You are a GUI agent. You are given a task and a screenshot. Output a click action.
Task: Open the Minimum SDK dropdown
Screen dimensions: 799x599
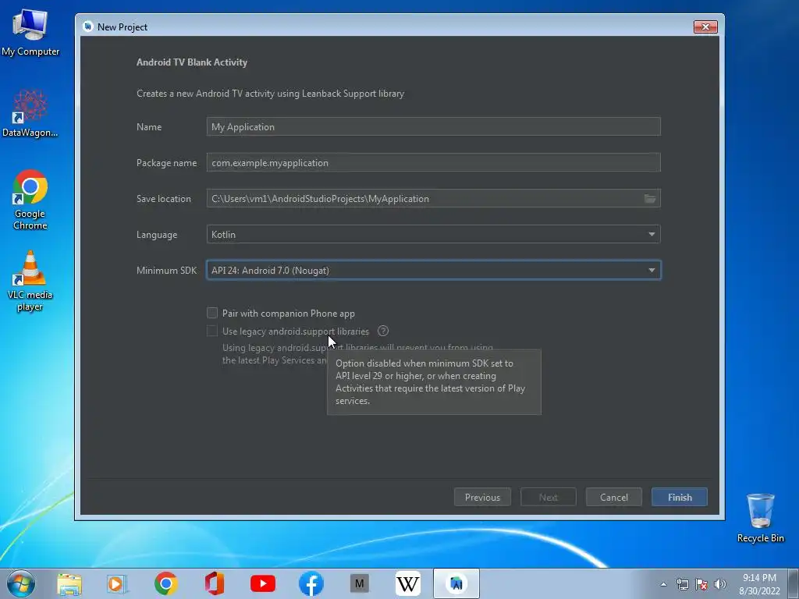coord(434,270)
